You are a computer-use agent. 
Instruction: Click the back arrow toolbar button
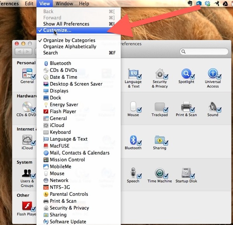point(19,52)
